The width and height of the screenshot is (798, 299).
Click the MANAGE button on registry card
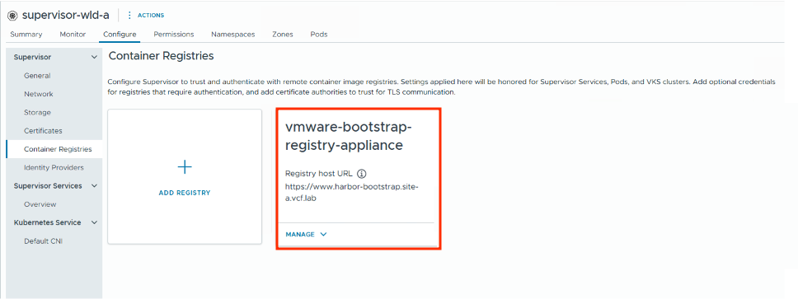[x=306, y=235]
